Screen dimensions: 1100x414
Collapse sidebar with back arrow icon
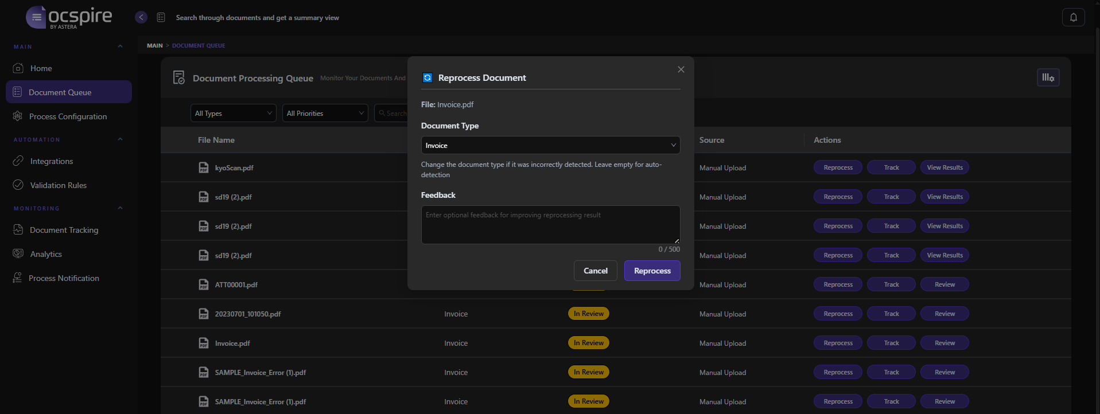[x=141, y=17]
